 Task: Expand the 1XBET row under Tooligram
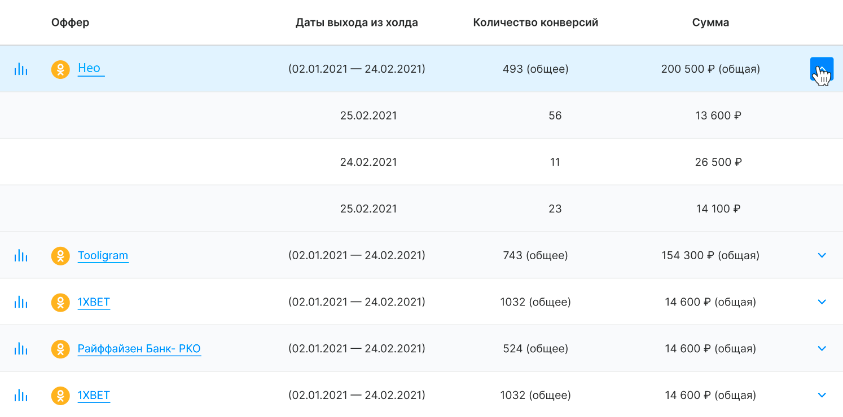(822, 302)
